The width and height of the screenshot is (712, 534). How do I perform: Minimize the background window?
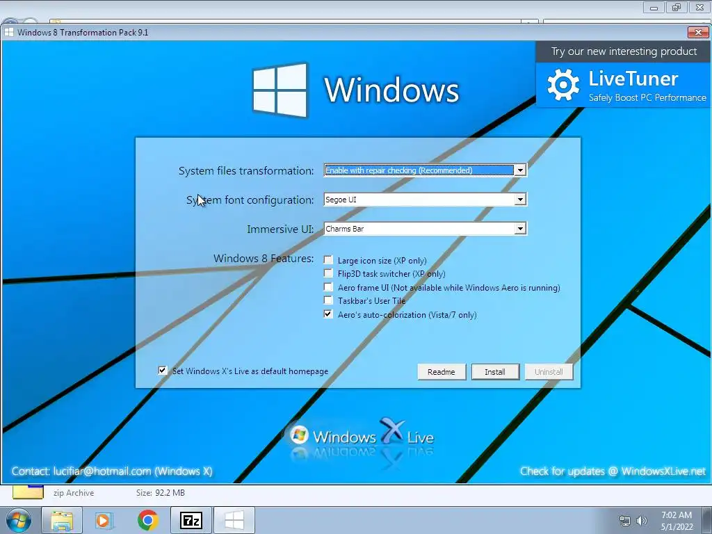point(654,7)
